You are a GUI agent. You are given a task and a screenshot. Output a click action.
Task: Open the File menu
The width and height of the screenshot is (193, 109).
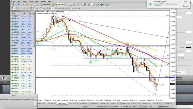14,2
